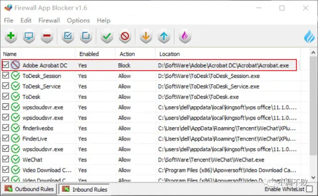
Task: Sort by the Name column header
Action: (x=38, y=54)
